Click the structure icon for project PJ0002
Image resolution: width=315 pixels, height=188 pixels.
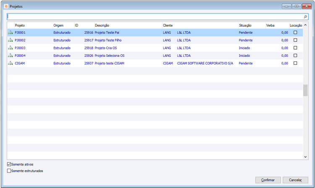click(x=10, y=40)
